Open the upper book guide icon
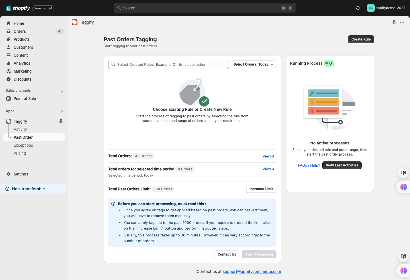The image size is (410, 280). [403, 173]
